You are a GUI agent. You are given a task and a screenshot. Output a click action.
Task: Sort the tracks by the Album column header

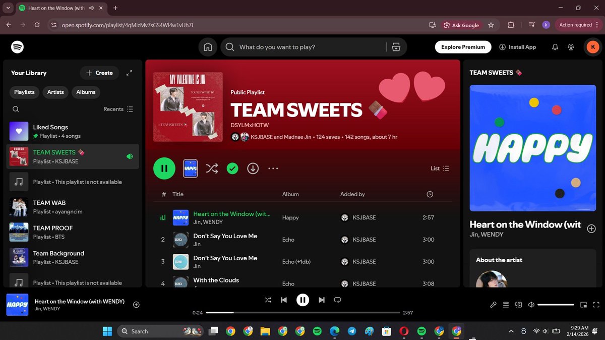(290, 194)
